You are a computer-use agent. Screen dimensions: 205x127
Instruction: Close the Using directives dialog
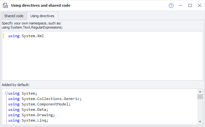(199, 5)
